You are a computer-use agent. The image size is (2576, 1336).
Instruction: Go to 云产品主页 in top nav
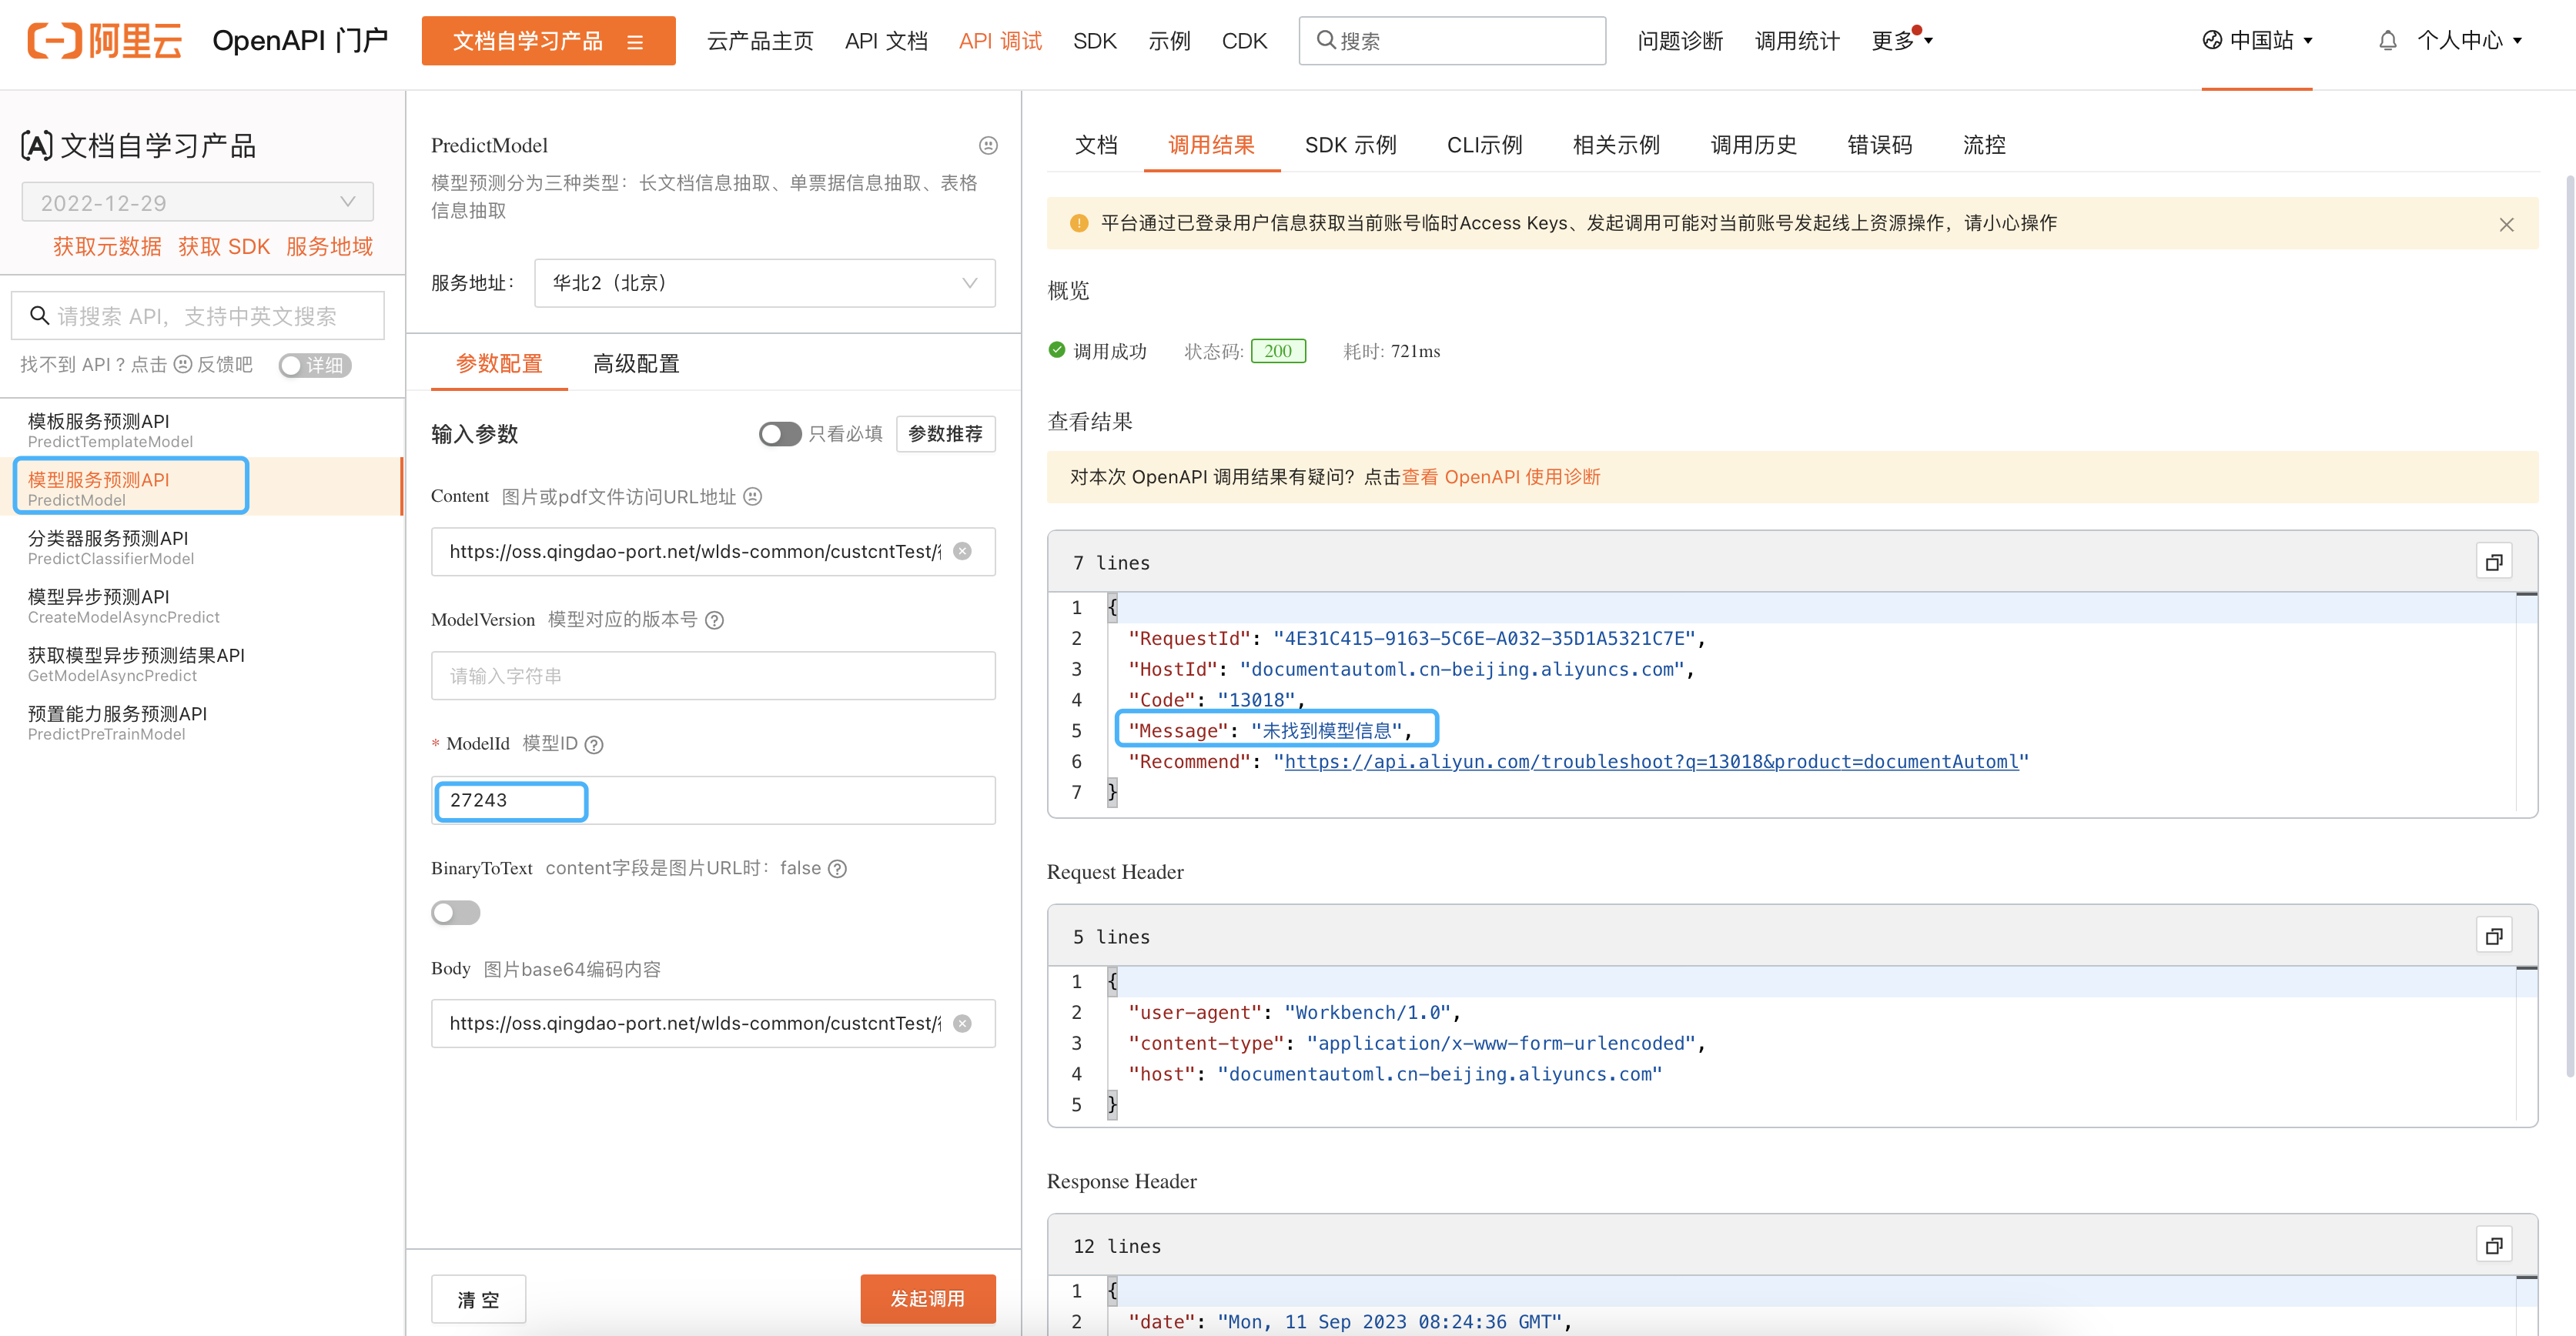coord(760,41)
